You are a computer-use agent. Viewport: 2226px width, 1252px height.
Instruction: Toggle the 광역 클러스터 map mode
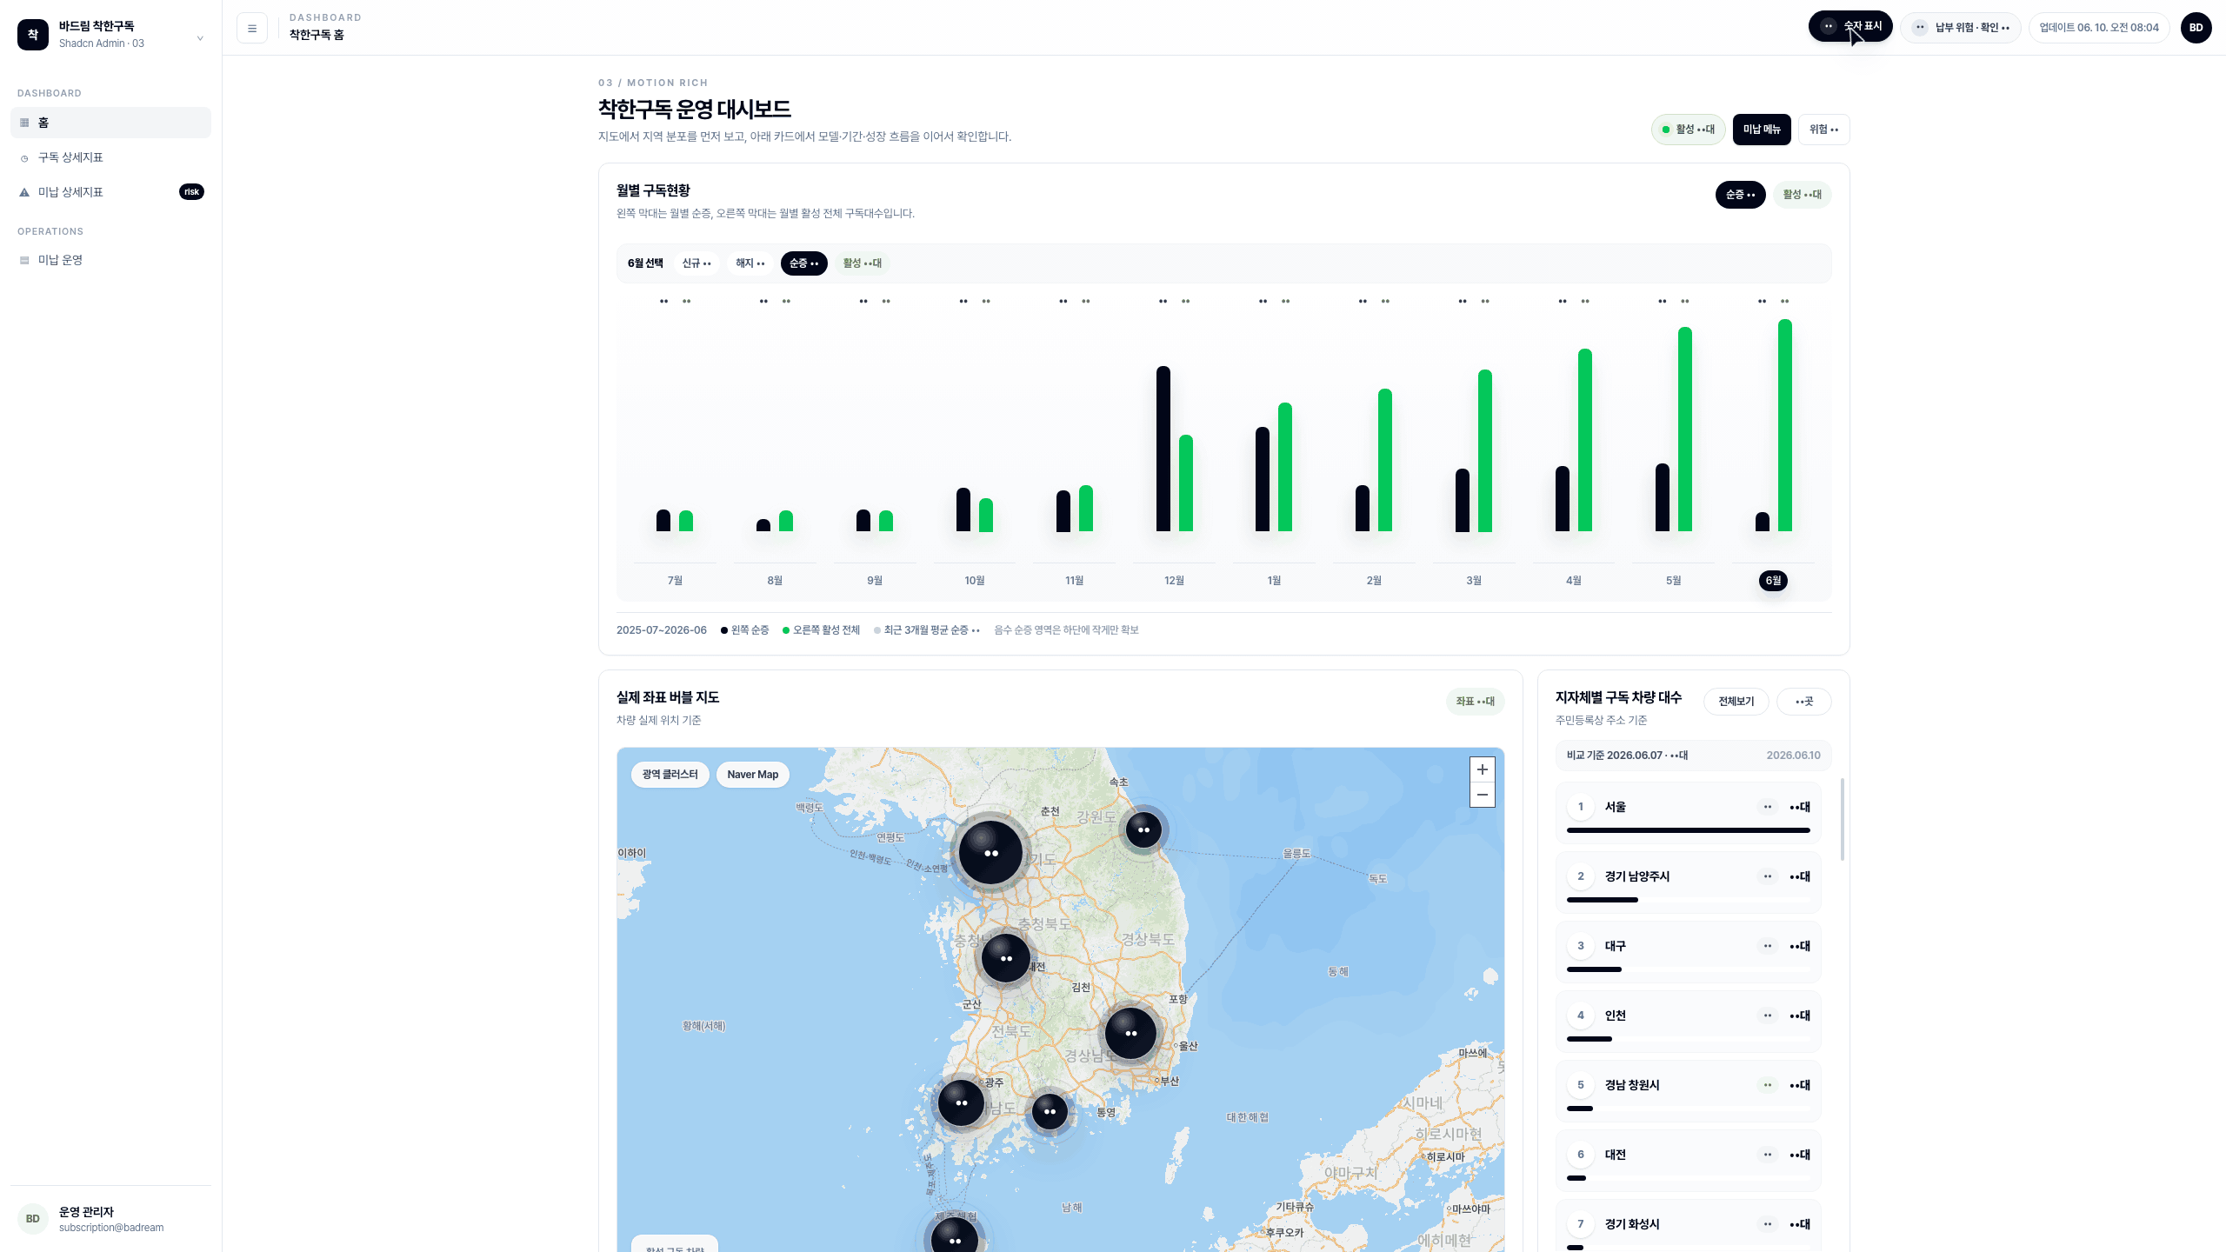point(670,775)
